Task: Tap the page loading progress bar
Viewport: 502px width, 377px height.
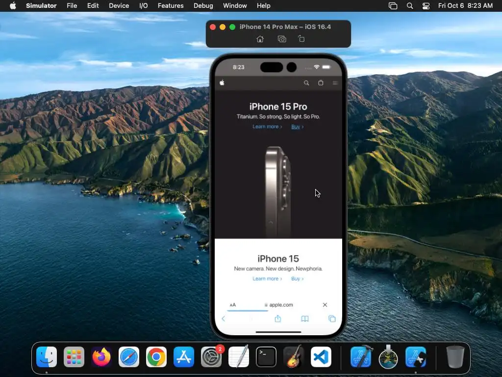Action: pyautogui.click(x=248, y=311)
